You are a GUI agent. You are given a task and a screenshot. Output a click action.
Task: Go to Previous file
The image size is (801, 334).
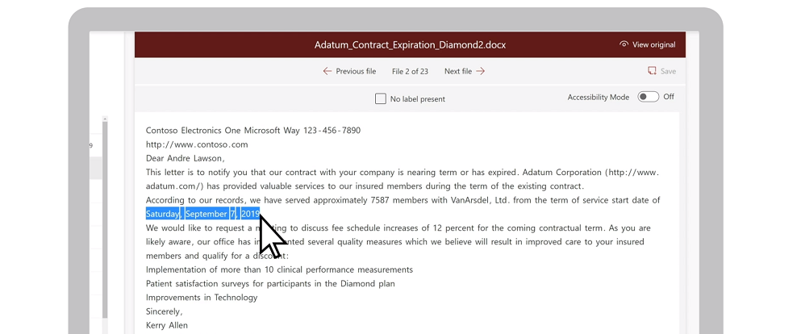pyautogui.click(x=356, y=72)
